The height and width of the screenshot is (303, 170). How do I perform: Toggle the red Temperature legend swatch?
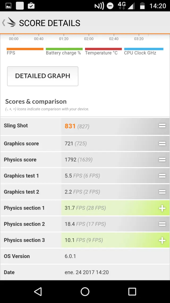pyautogui.click(x=103, y=49)
